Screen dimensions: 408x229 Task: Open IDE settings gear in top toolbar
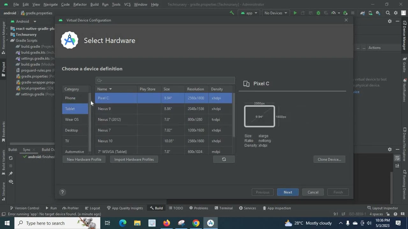point(396,13)
